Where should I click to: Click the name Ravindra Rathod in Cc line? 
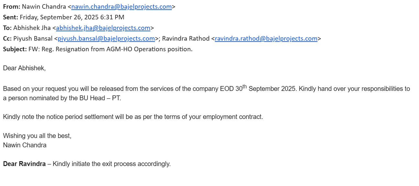click(x=186, y=39)
